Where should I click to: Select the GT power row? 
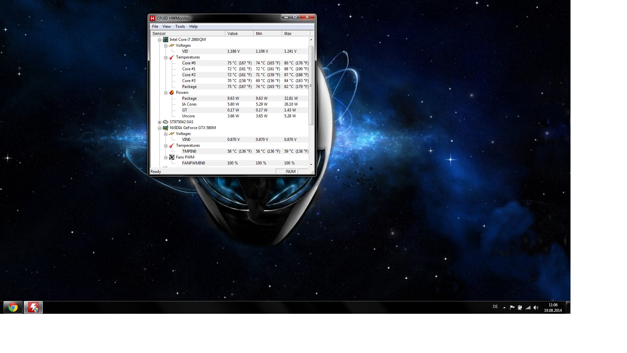pos(245,110)
